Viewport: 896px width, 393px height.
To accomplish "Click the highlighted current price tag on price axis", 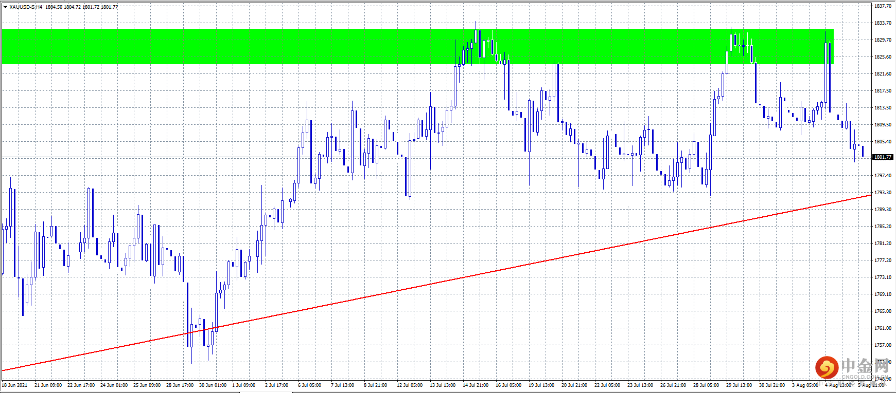I will click(883, 157).
